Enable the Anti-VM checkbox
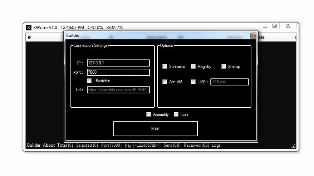314x176 pixels. pos(165,82)
